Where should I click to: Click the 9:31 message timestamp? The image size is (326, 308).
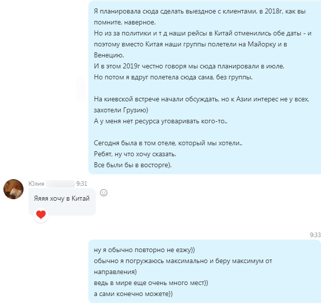[82, 184]
